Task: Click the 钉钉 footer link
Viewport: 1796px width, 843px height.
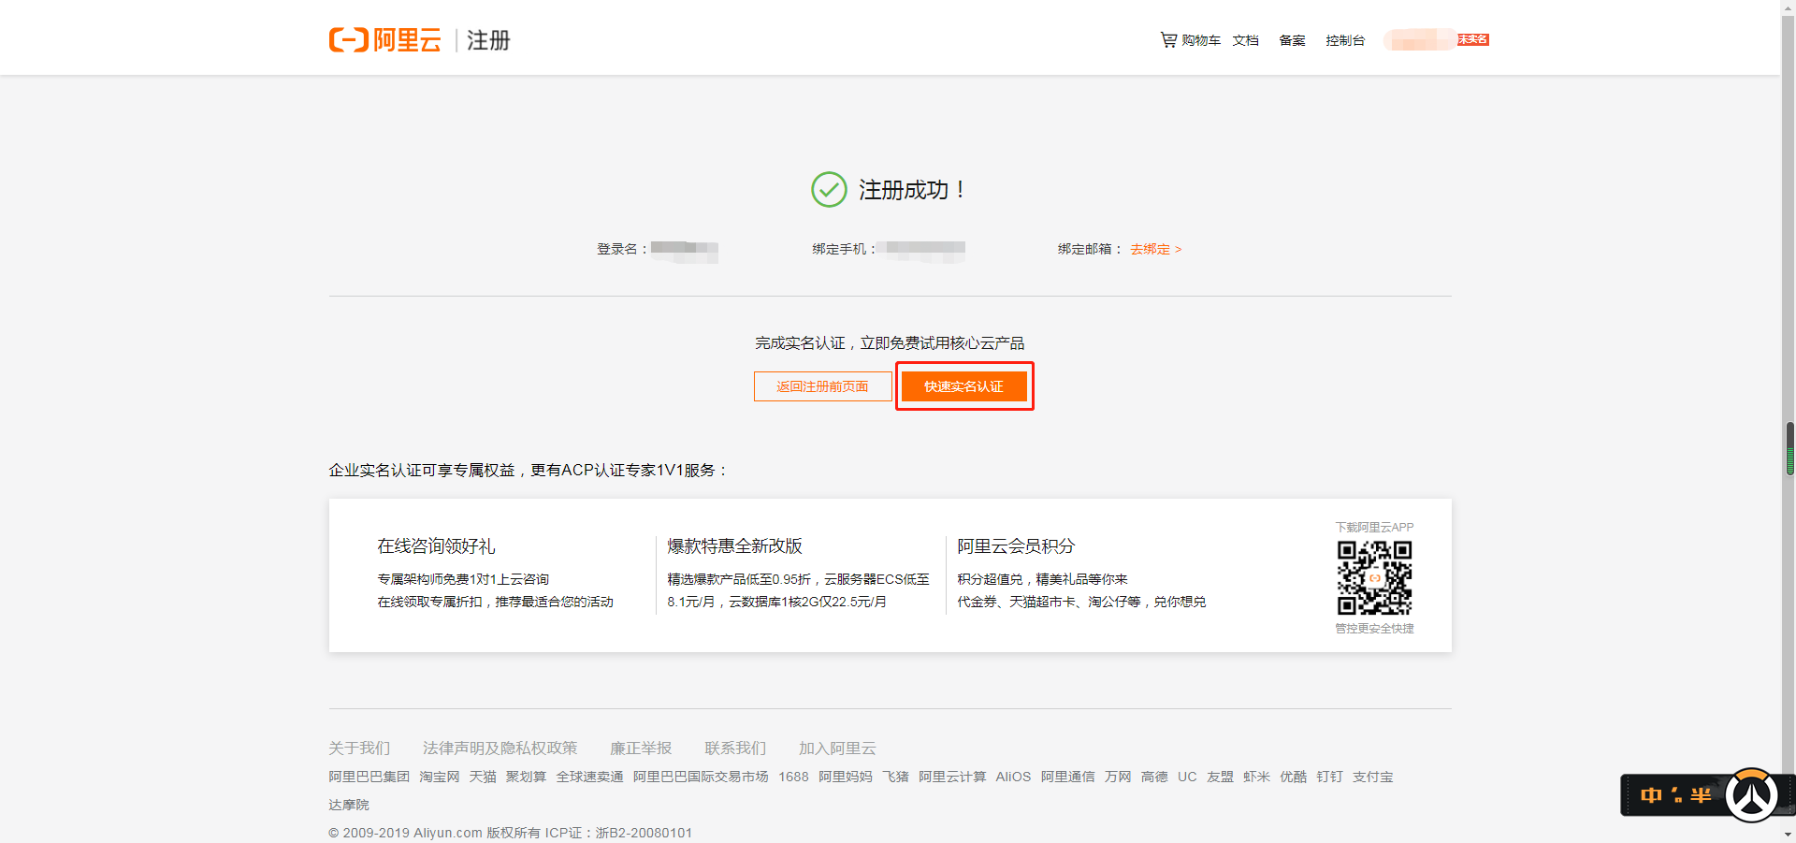Action: 1329,777
